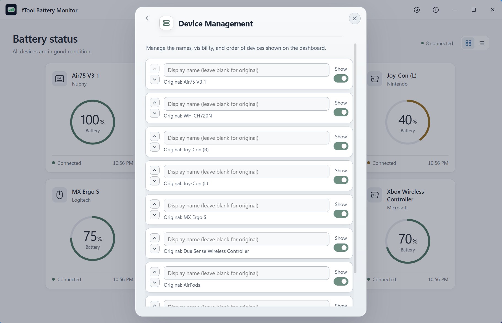502x323 pixels.
Task: Move AirPods up in the order
Action: pos(155,272)
